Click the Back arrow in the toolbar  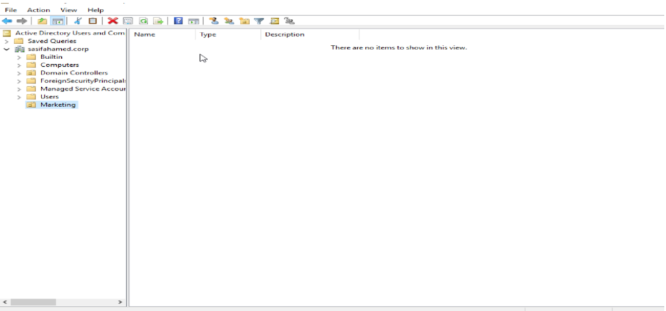click(7, 21)
